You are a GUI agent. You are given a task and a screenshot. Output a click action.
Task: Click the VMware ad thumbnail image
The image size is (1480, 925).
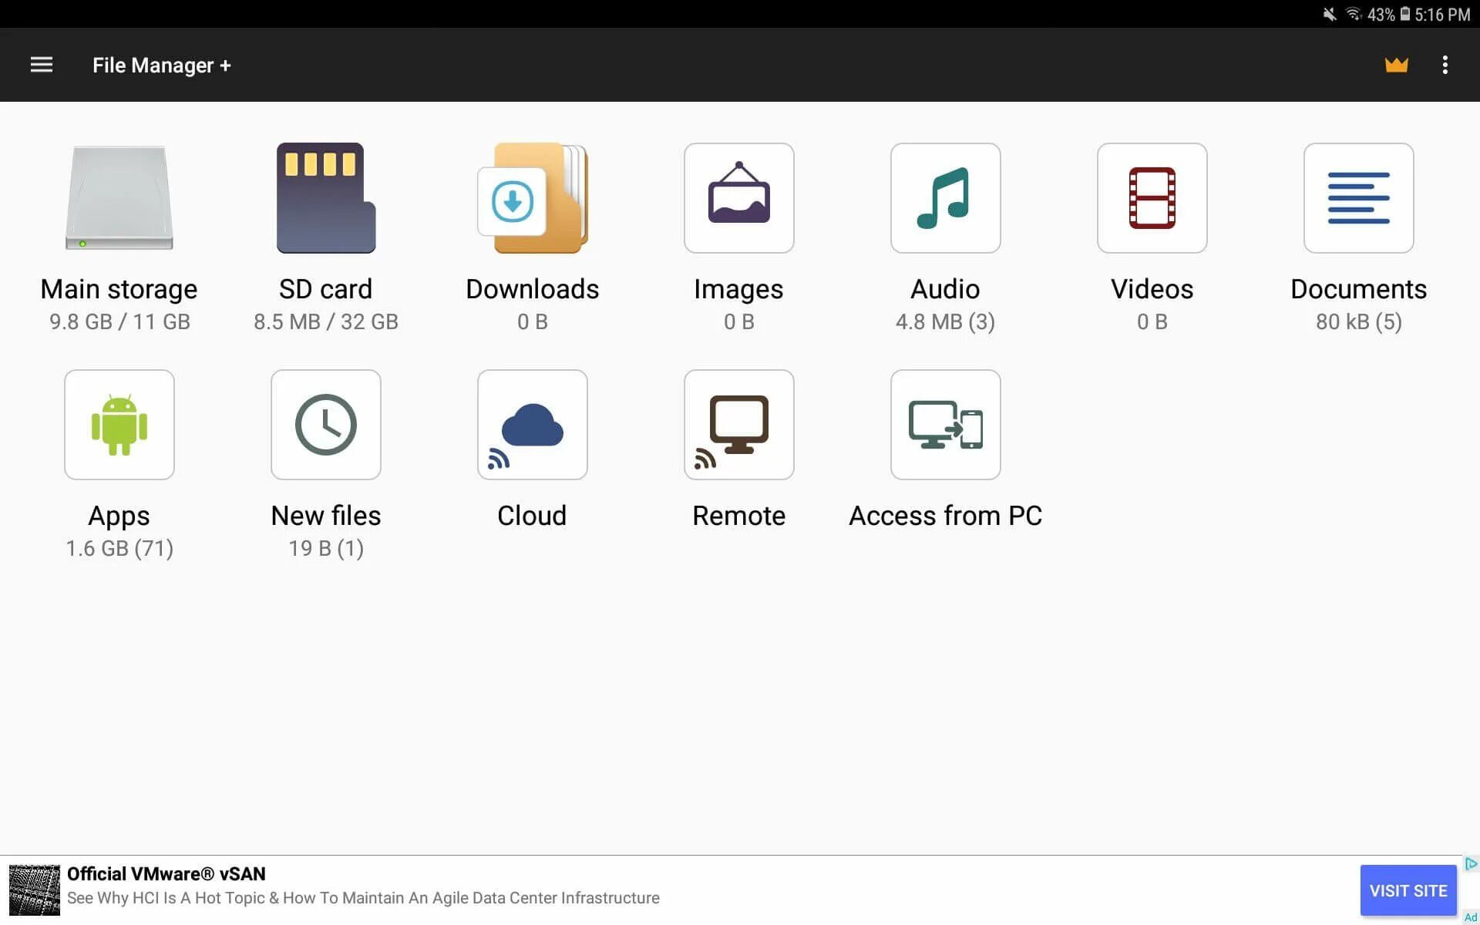coord(34,890)
